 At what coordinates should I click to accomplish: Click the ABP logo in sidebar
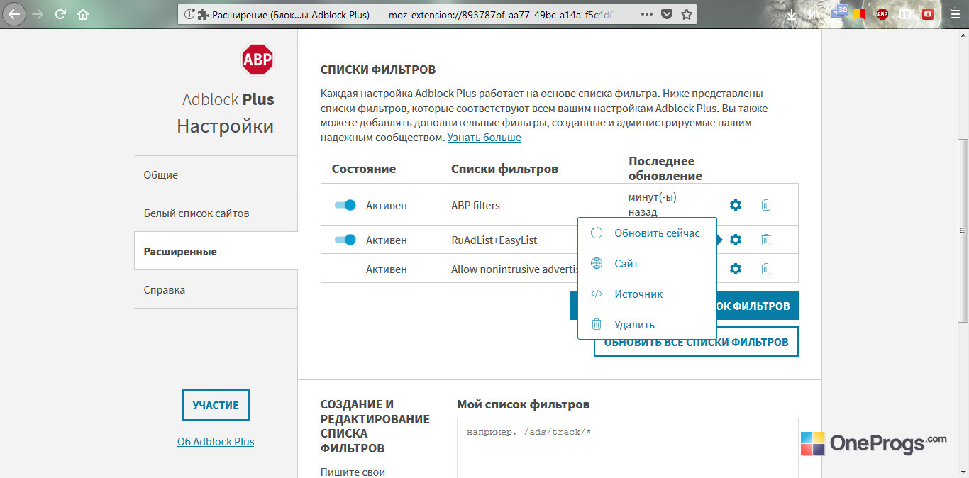coord(257,60)
